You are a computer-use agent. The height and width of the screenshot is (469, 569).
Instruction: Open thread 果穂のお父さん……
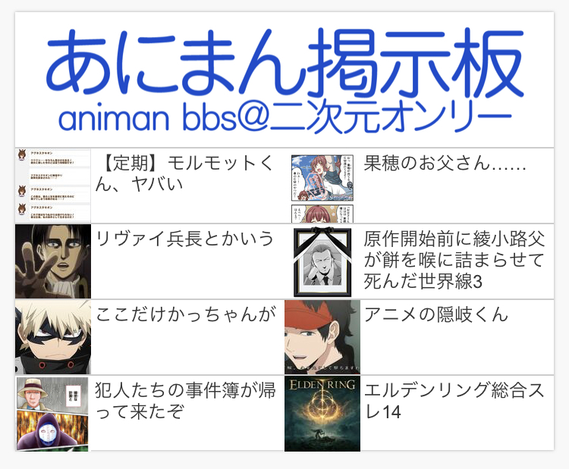[x=445, y=163]
